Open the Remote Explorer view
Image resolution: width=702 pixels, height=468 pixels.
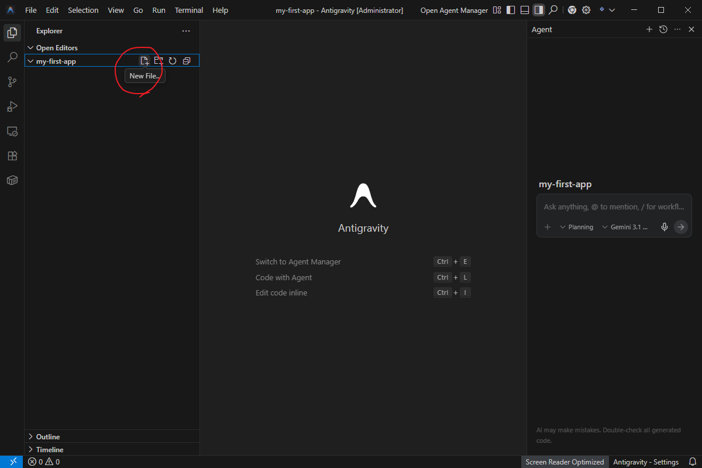tap(12, 131)
